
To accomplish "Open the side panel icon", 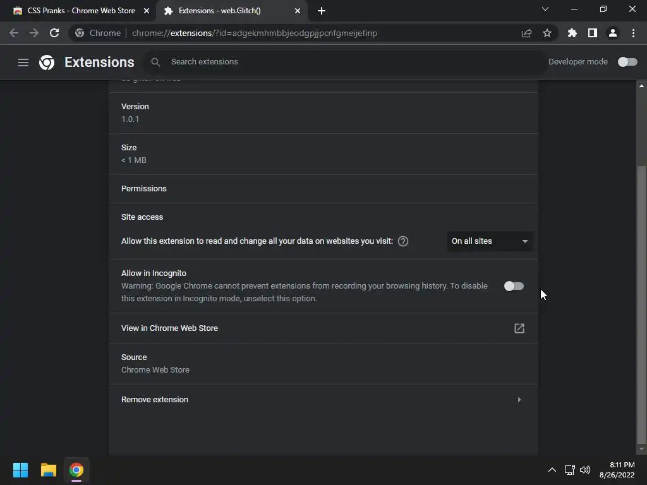I will tap(593, 33).
